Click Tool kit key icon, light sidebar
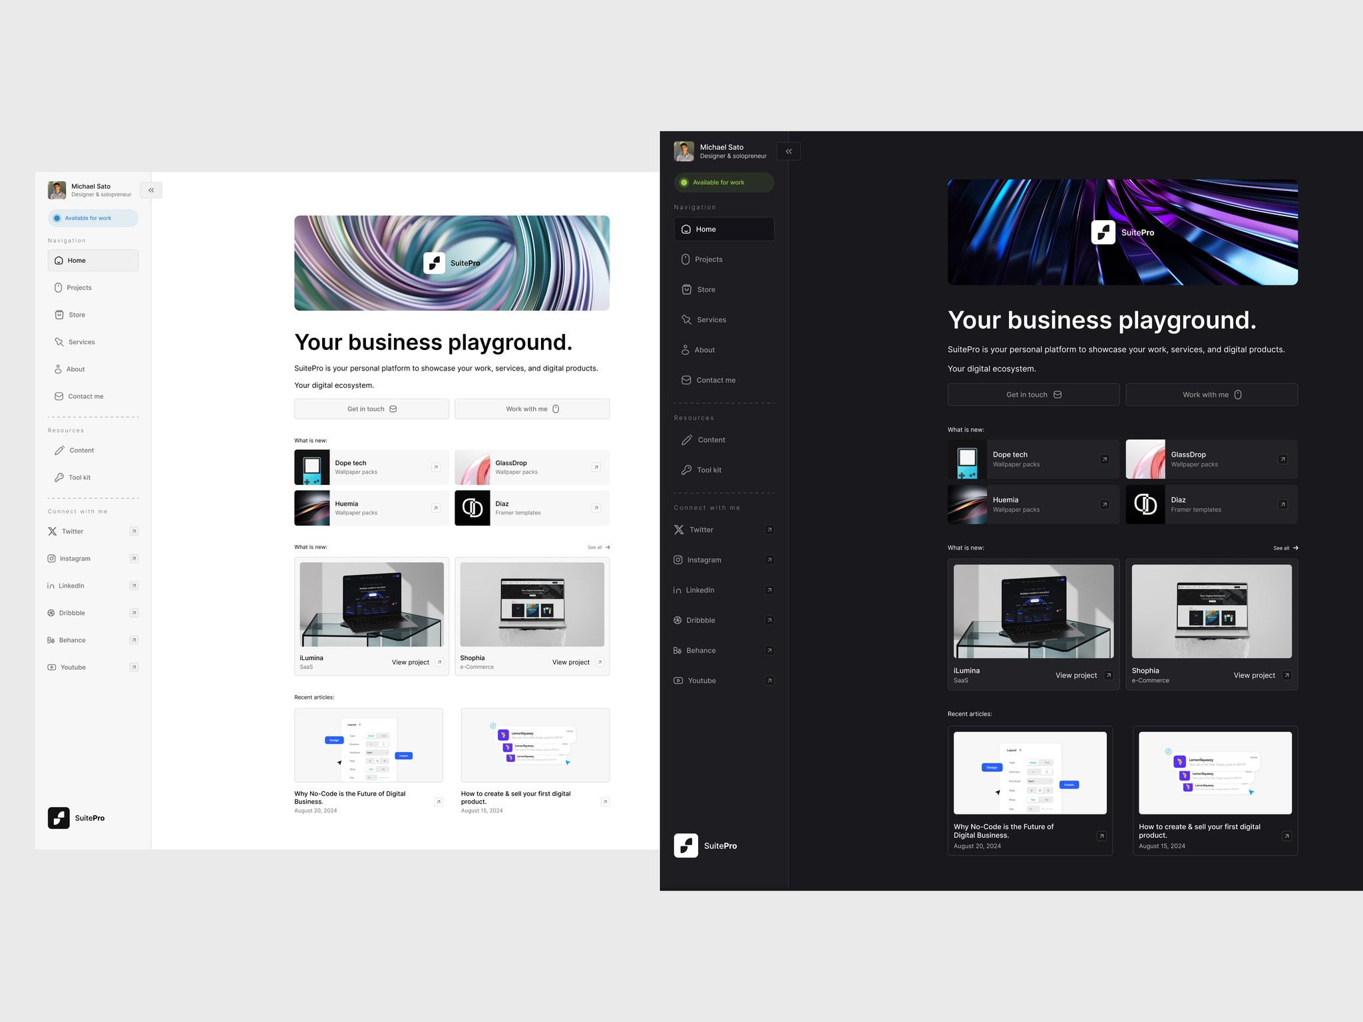 [x=59, y=478]
